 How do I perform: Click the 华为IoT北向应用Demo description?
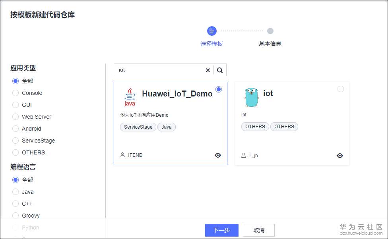144,115
